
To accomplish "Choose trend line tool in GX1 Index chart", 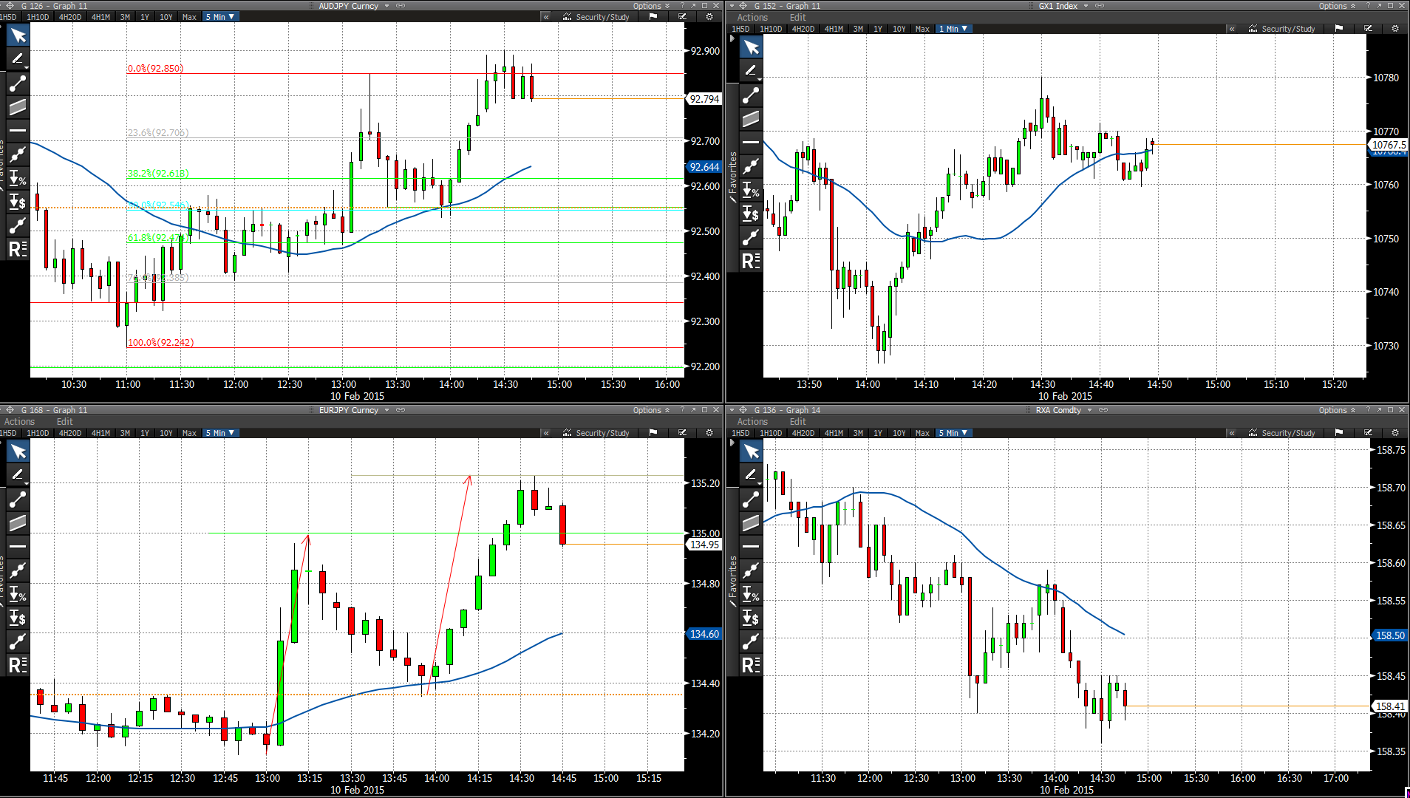I will point(751,95).
